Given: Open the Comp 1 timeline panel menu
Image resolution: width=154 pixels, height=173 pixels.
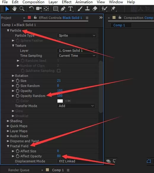Looking at the screenshot, I should (x=68, y=170).
